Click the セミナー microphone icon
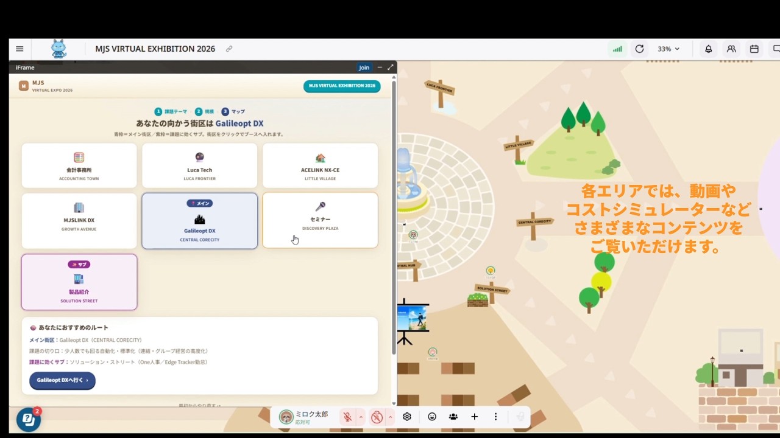 tap(320, 207)
